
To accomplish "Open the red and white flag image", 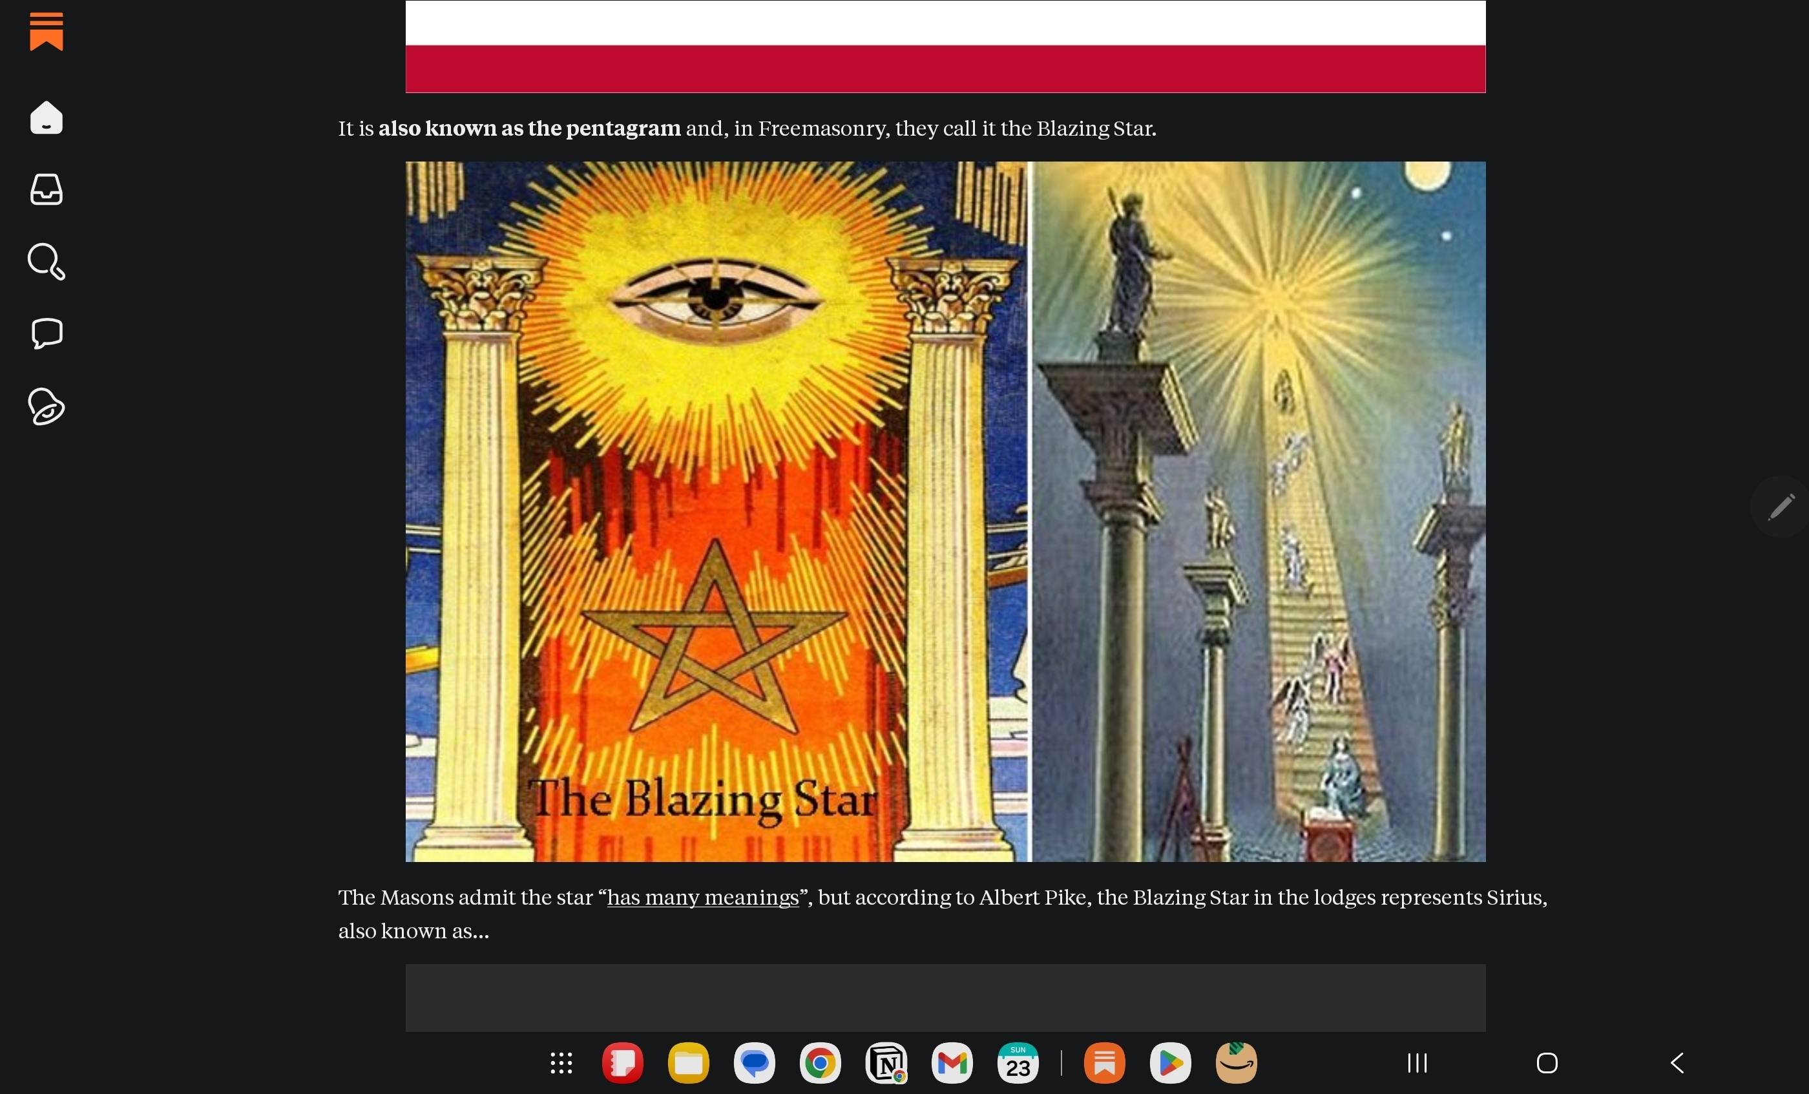I will (x=946, y=47).
